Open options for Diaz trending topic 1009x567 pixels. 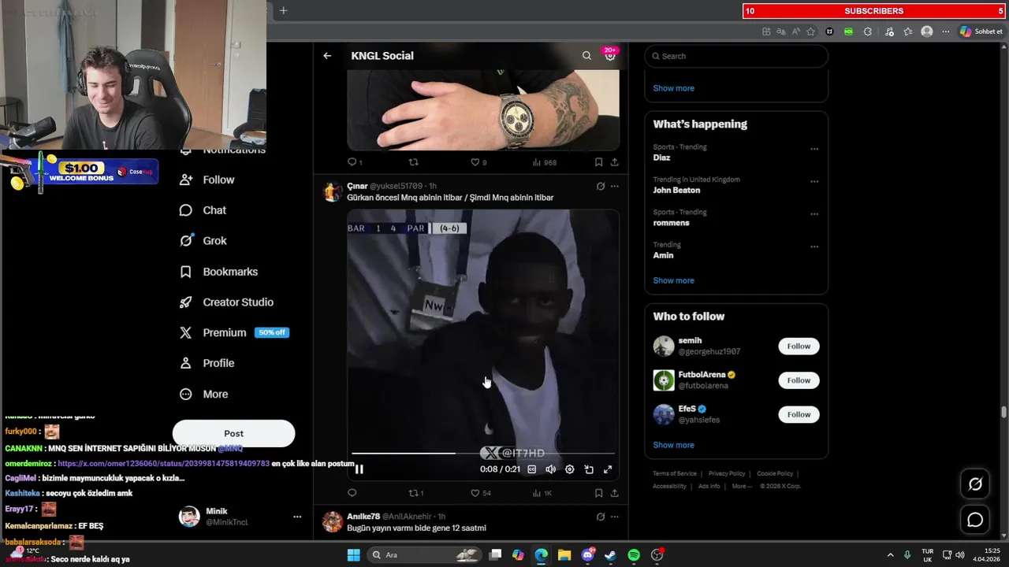point(814,148)
